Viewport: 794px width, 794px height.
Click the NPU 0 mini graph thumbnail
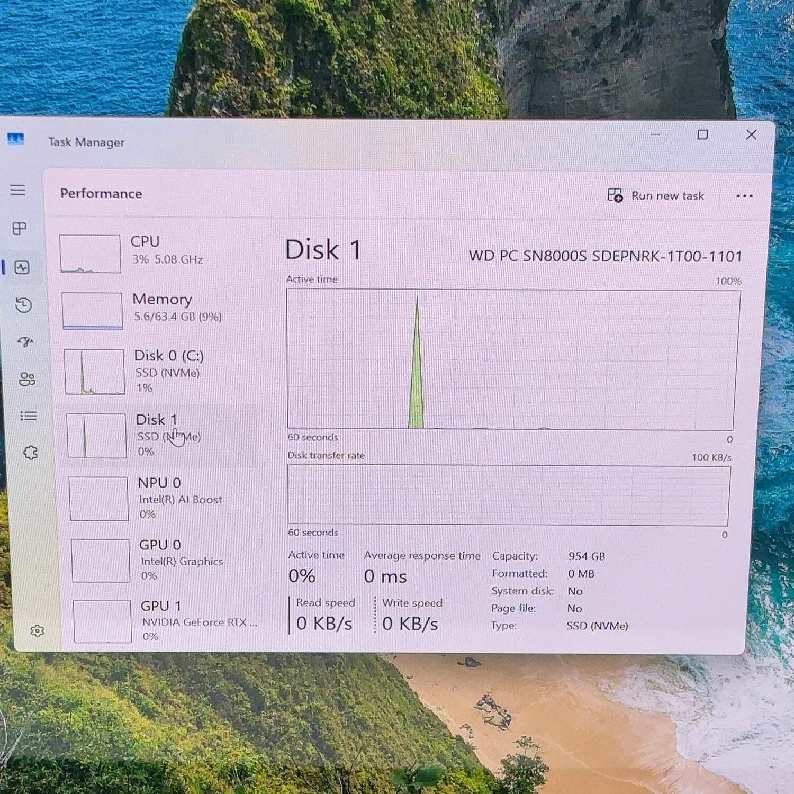[98, 499]
